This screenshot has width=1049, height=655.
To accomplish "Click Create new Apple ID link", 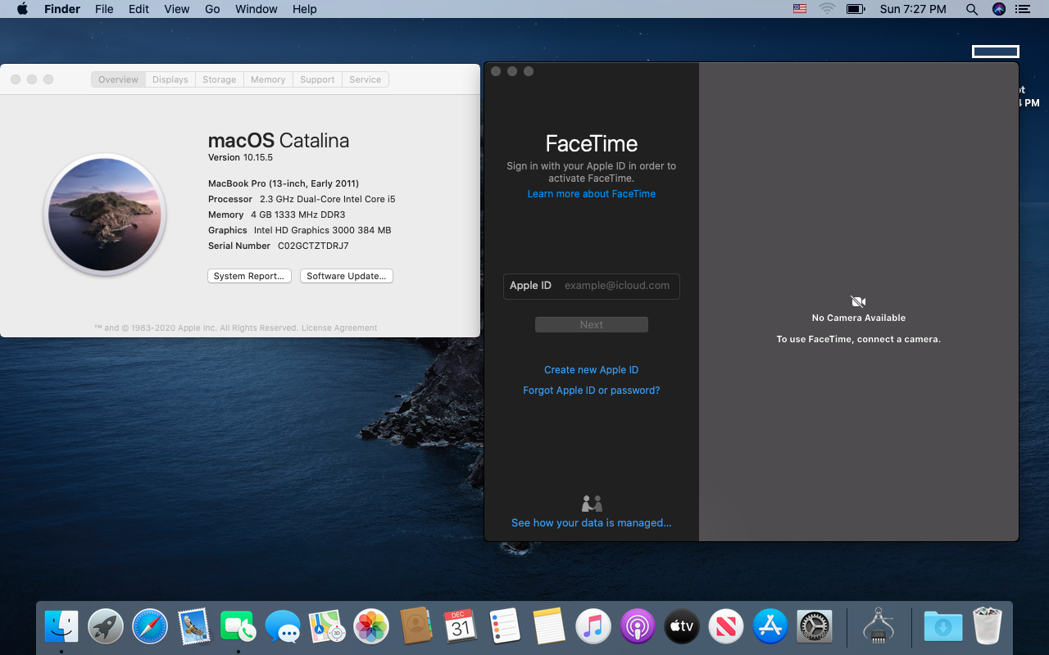I will (592, 370).
